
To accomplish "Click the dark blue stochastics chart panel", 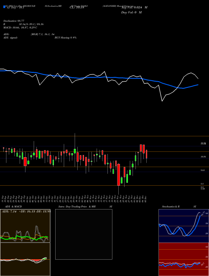I will click(x=184, y=226).
